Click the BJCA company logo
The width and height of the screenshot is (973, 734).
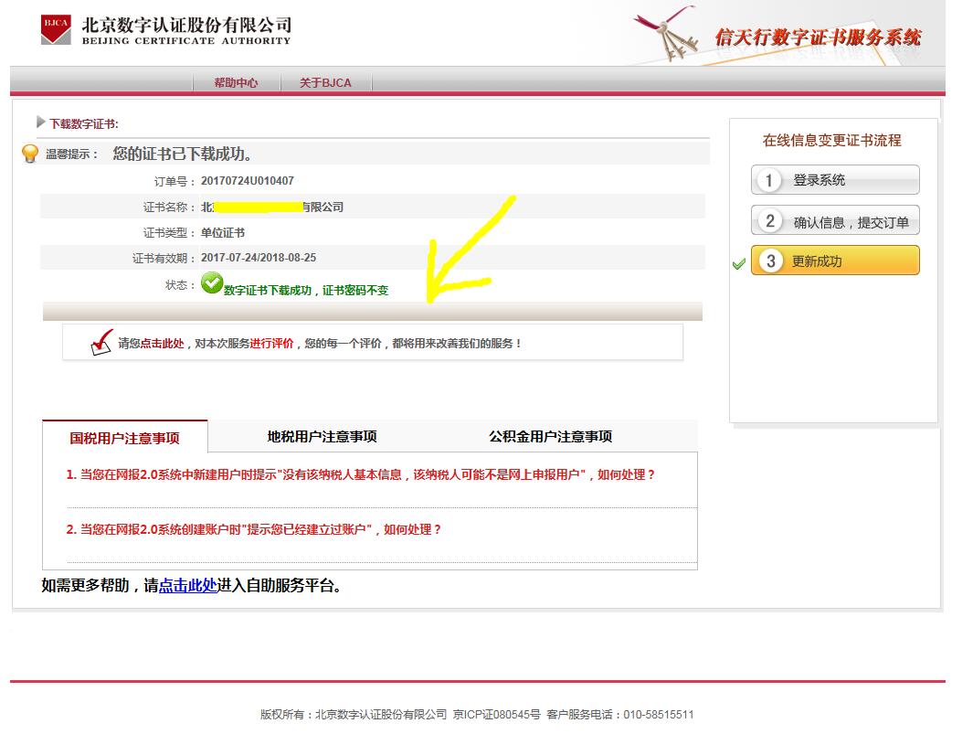(56, 28)
